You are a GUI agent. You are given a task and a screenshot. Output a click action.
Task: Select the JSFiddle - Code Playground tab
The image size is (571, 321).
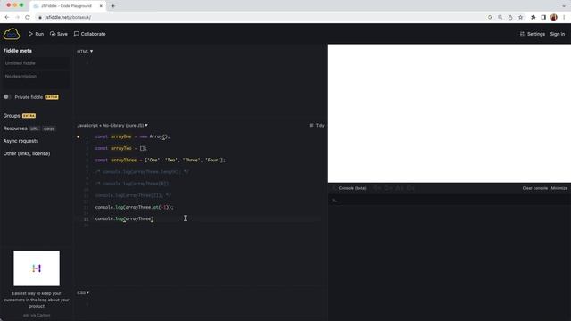(68, 6)
